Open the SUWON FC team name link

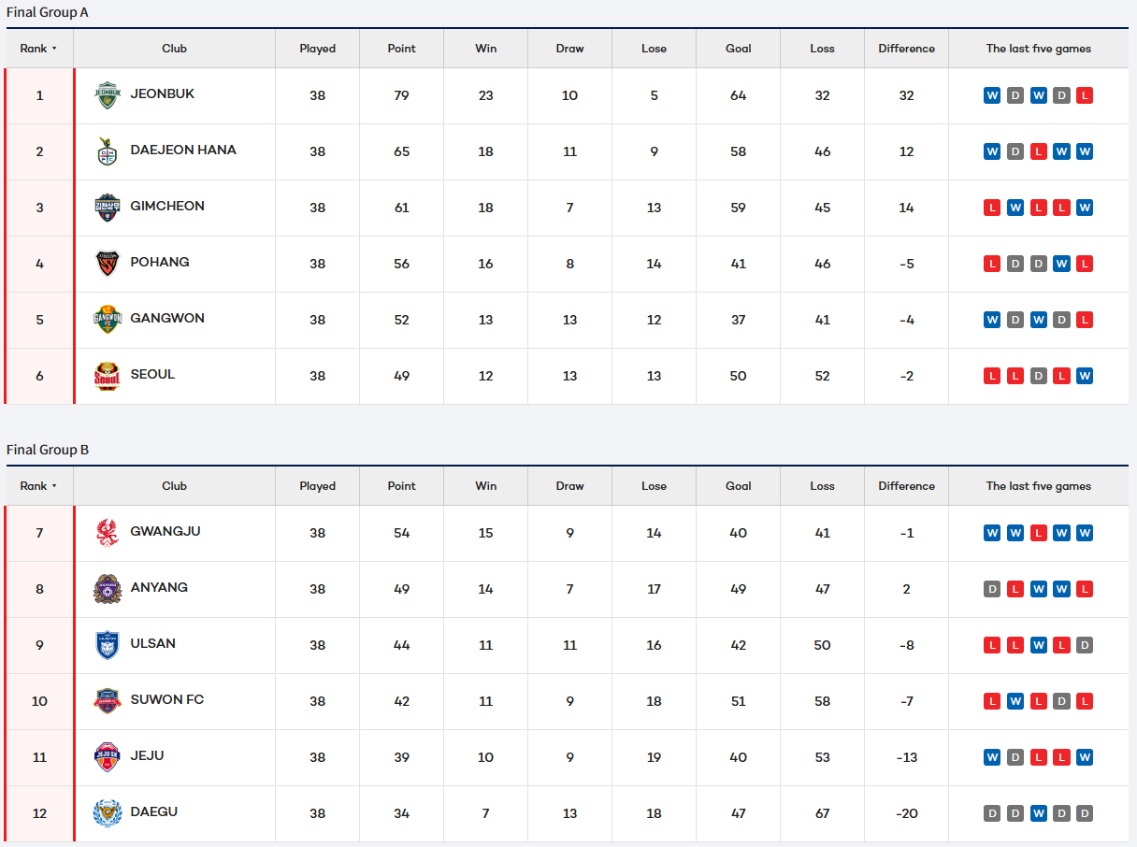(166, 699)
